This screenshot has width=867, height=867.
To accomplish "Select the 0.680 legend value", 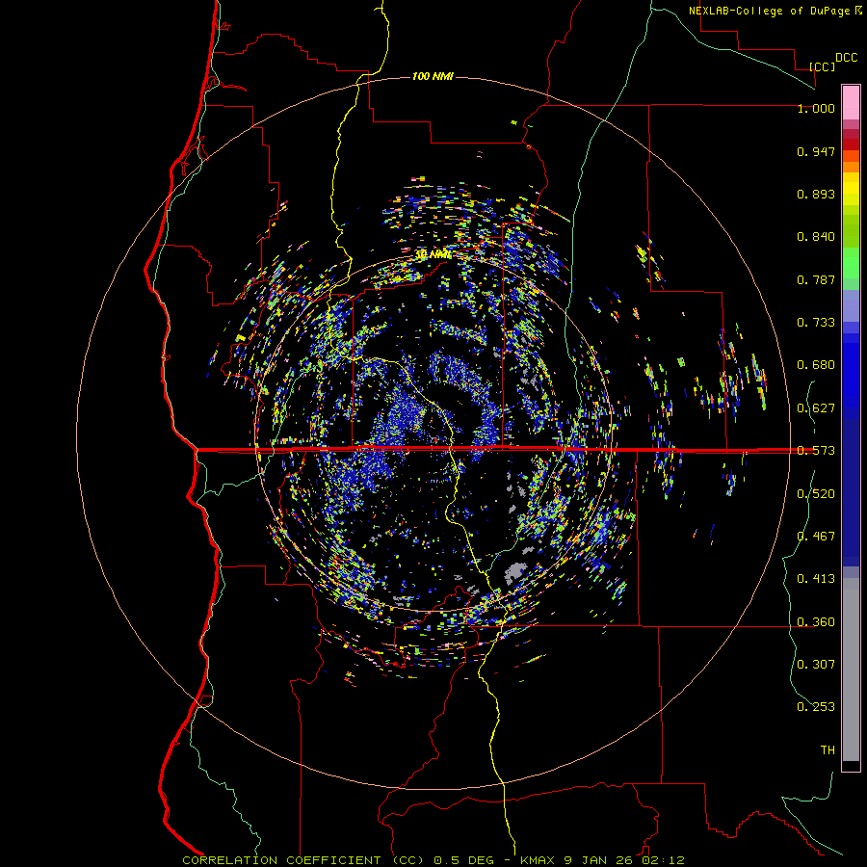I will (x=816, y=365).
